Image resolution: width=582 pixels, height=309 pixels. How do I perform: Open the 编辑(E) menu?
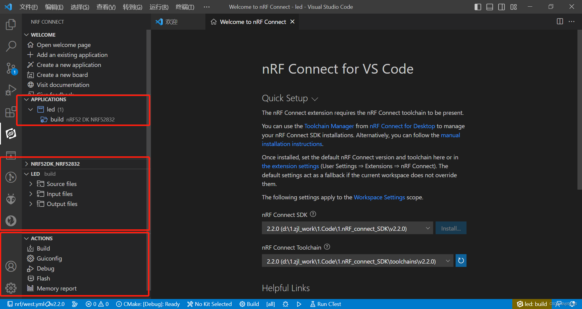point(54,7)
